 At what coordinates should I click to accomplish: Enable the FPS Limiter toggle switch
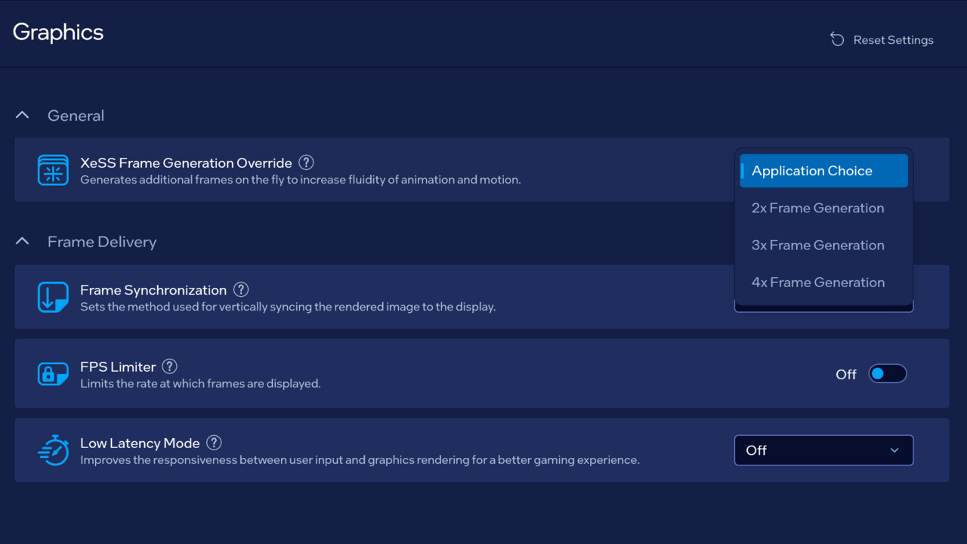pos(887,374)
